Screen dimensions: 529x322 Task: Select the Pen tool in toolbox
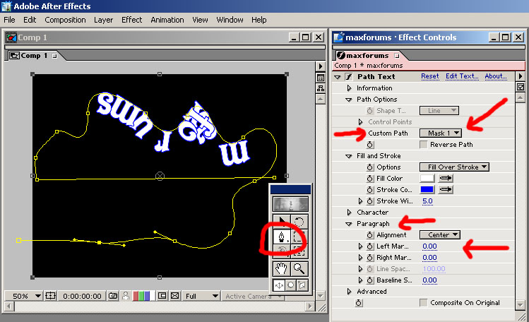pos(281,237)
